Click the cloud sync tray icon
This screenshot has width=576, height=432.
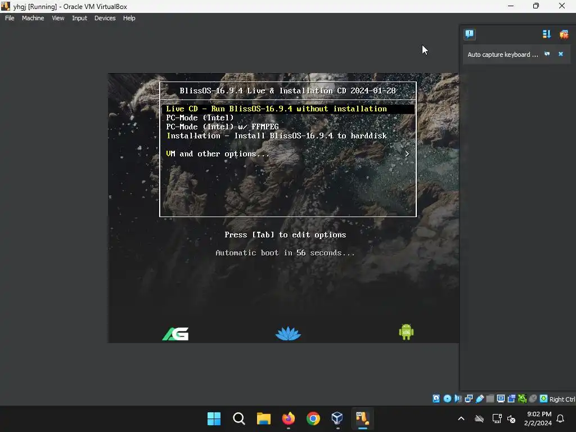click(x=479, y=418)
